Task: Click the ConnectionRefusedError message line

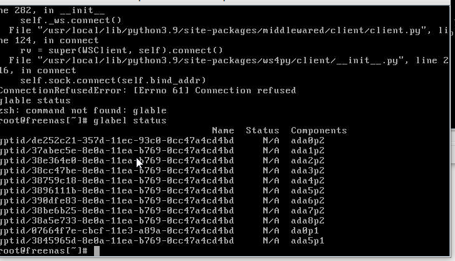Action: 148,90
